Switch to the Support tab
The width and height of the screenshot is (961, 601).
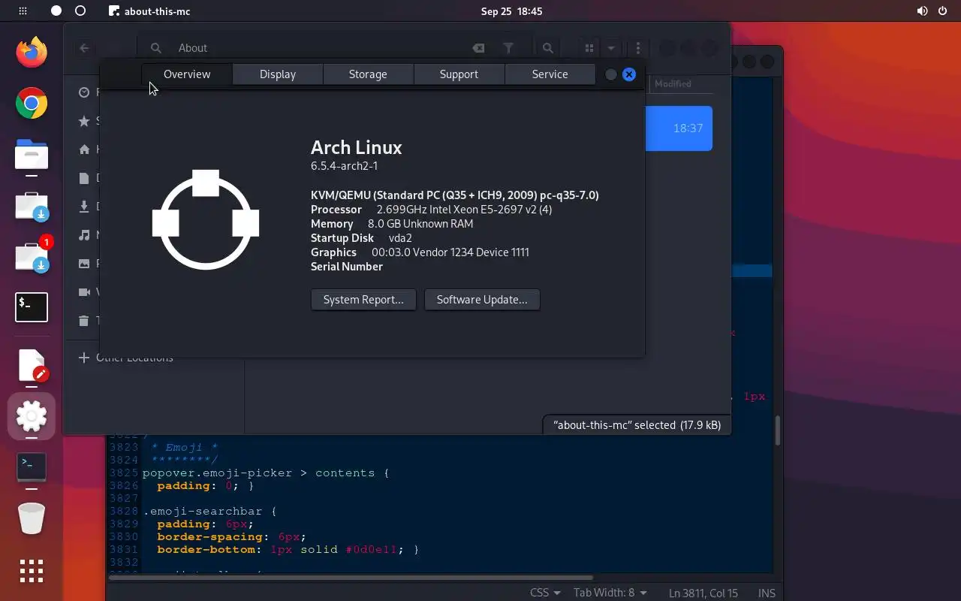(459, 74)
